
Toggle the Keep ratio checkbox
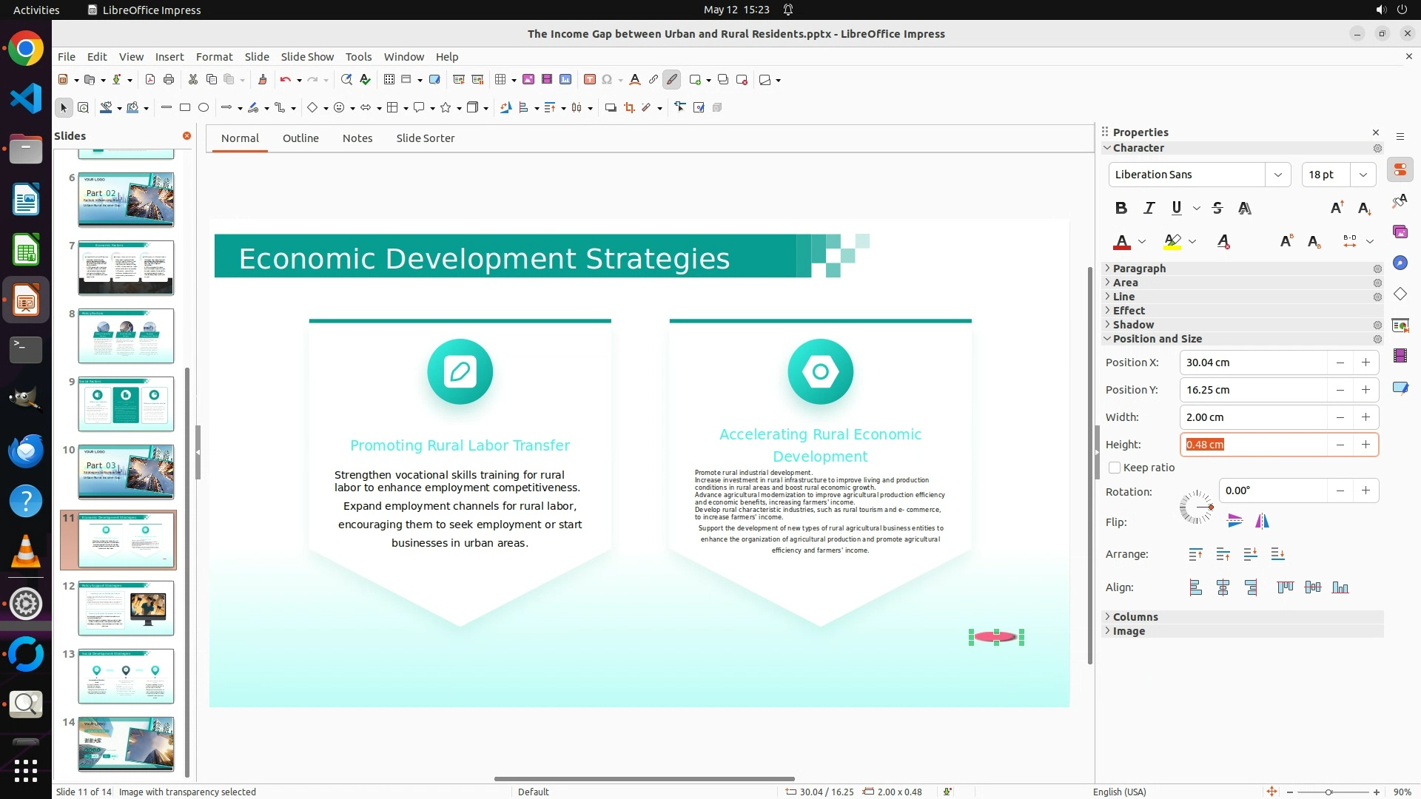1115,468
